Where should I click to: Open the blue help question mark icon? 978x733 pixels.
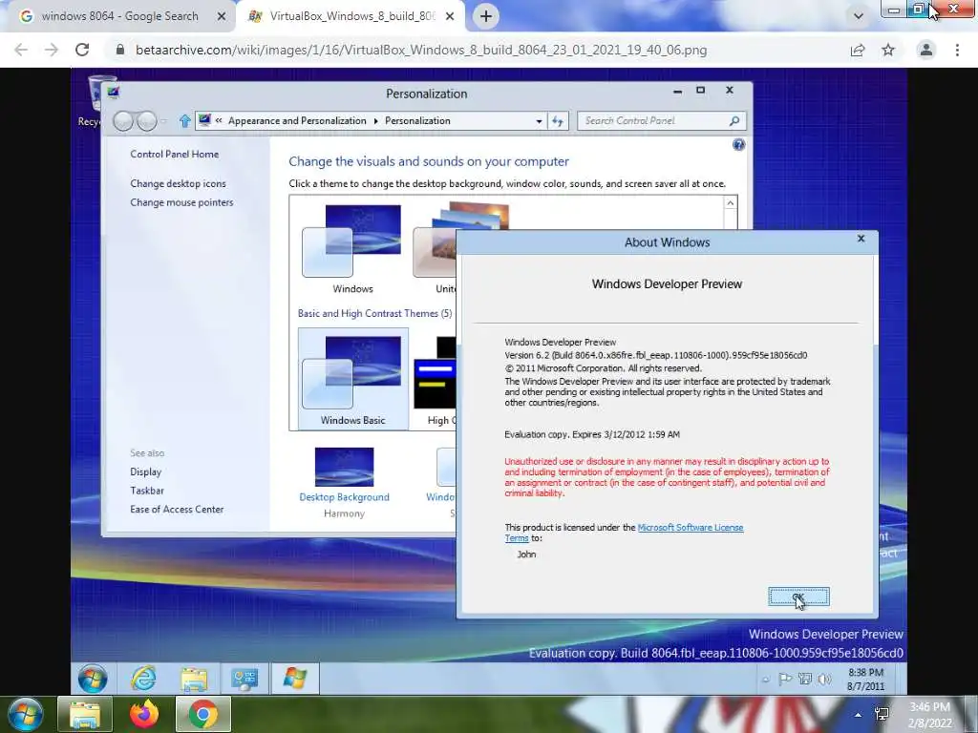coord(738,145)
